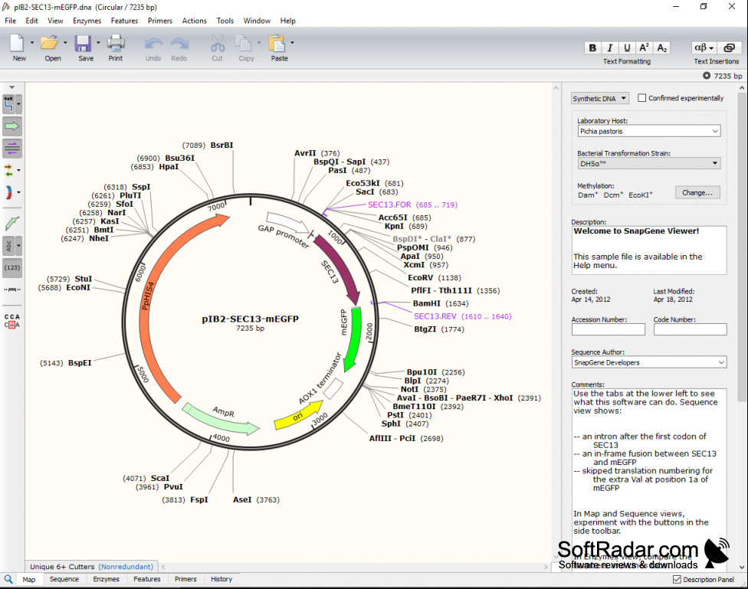The width and height of the screenshot is (748, 589).
Task: Open Greek symbols αβ insertion dropdown
Action: coord(704,47)
